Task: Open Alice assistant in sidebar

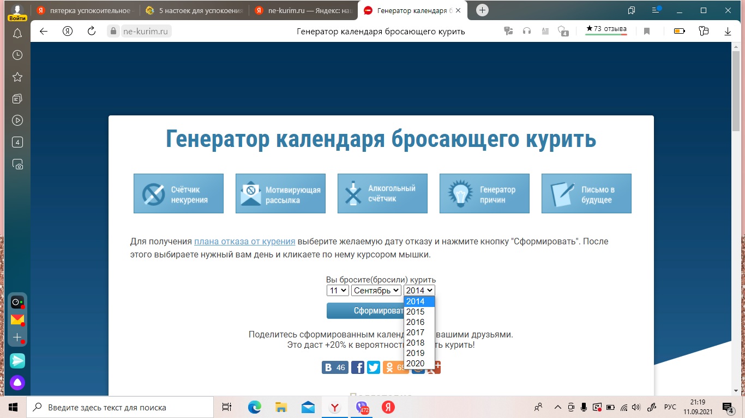Action: [x=17, y=383]
